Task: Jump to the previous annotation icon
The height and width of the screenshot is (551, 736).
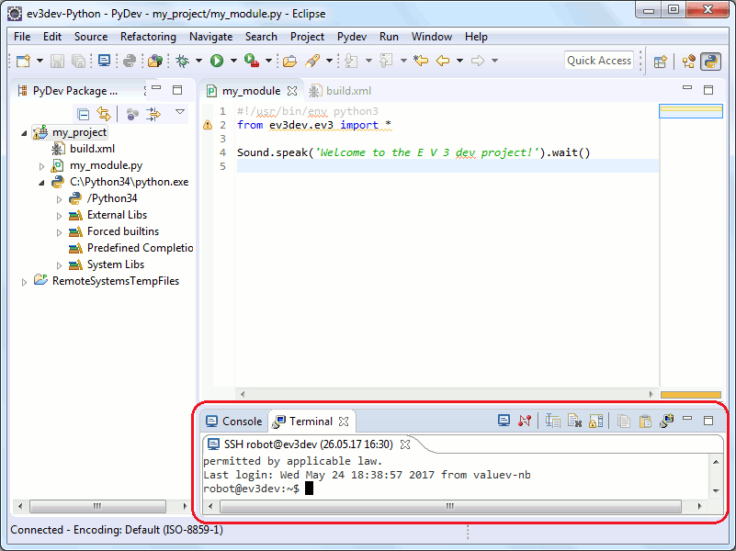Action: [386, 61]
